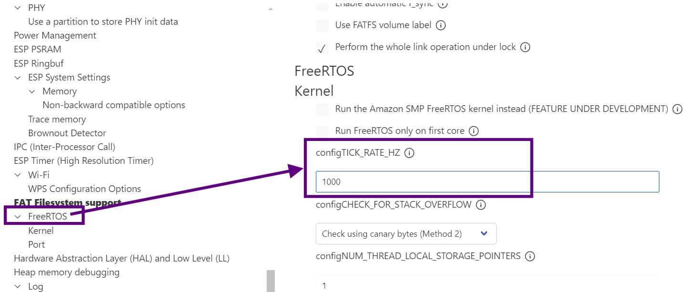Collapse the FreeRTOS tree section

pos(18,217)
